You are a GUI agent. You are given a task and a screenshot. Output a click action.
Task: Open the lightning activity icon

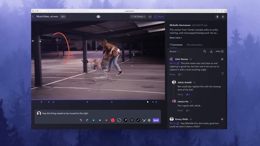pyautogui.click(x=223, y=17)
